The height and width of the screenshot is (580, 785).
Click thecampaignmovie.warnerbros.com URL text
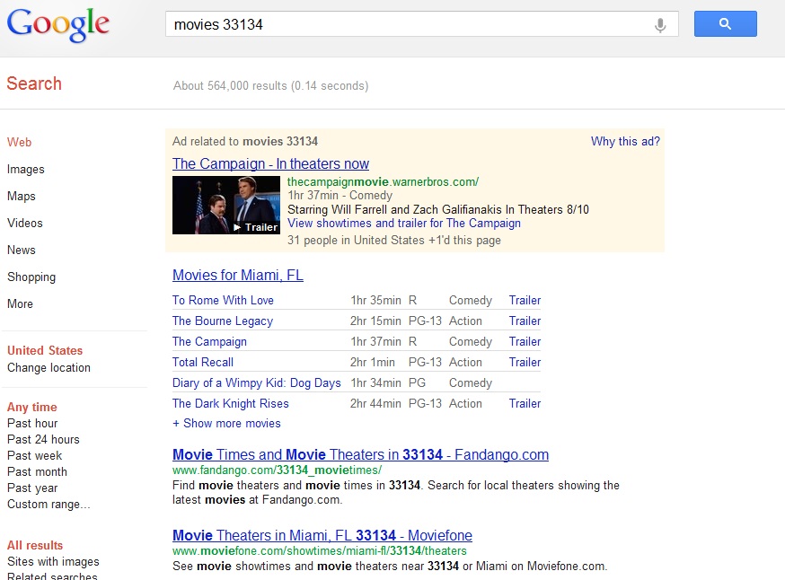[x=383, y=182]
